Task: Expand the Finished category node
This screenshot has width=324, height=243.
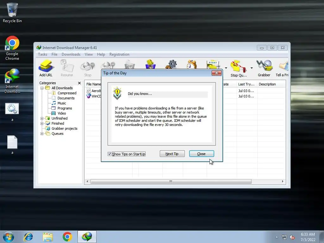Action: tap(42, 124)
